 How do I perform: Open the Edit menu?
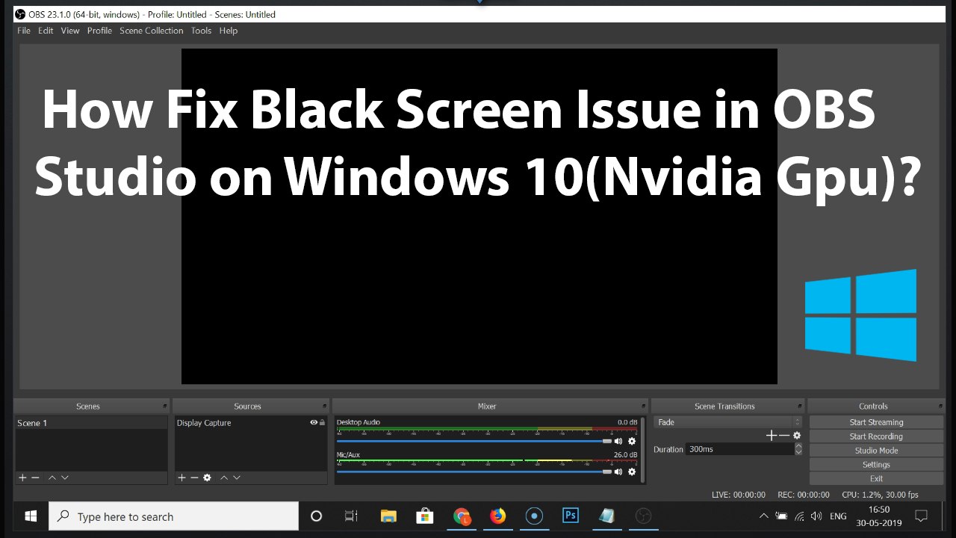pos(46,31)
